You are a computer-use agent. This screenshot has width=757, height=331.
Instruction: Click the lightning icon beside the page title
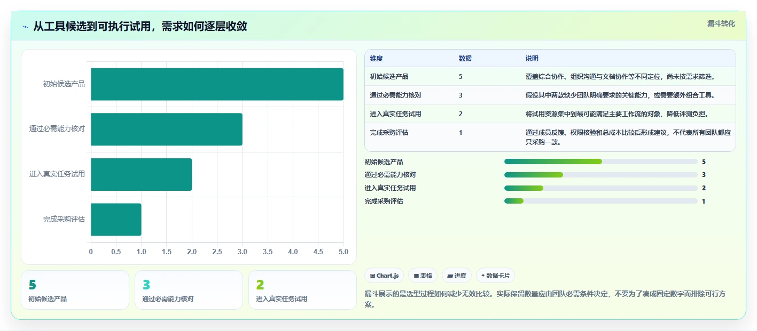coord(25,27)
